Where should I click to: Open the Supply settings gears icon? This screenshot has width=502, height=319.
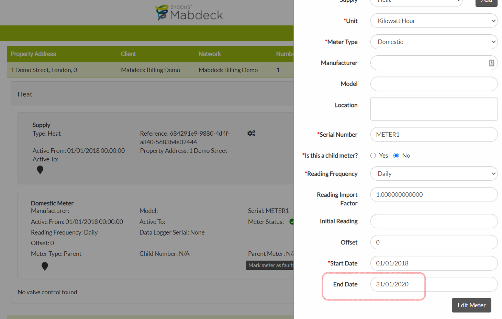pos(251,133)
